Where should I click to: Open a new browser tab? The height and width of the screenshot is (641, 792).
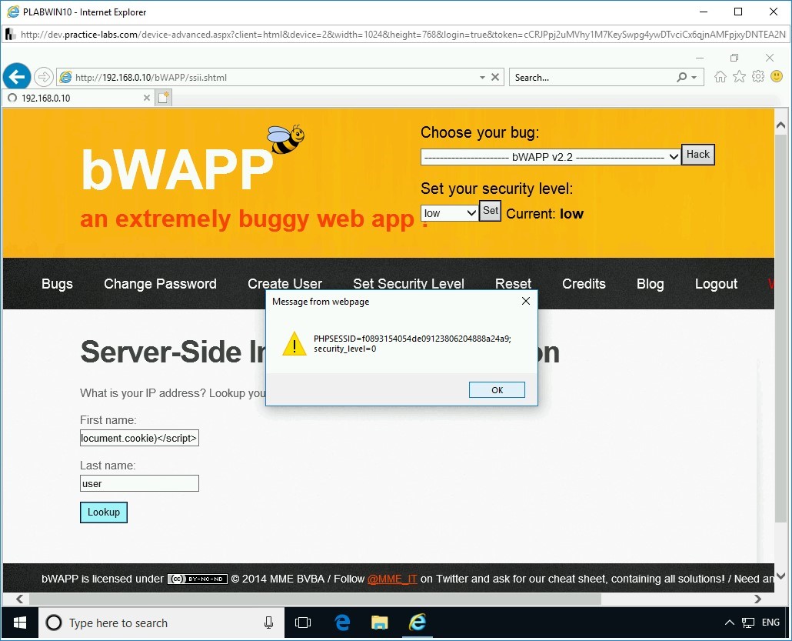pyautogui.click(x=163, y=97)
